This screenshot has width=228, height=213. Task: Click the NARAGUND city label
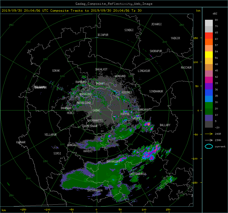click(86, 94)
